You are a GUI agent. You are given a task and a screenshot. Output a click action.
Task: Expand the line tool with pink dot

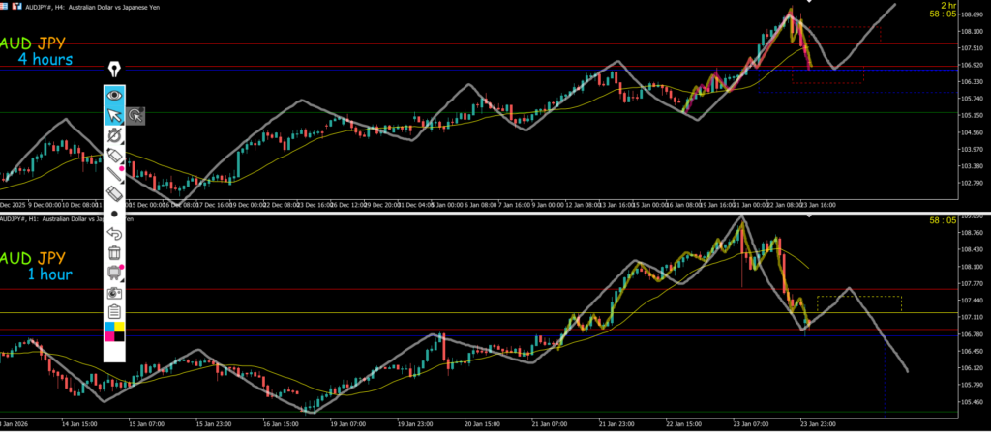pyautogui.click(x=114, y=175)
